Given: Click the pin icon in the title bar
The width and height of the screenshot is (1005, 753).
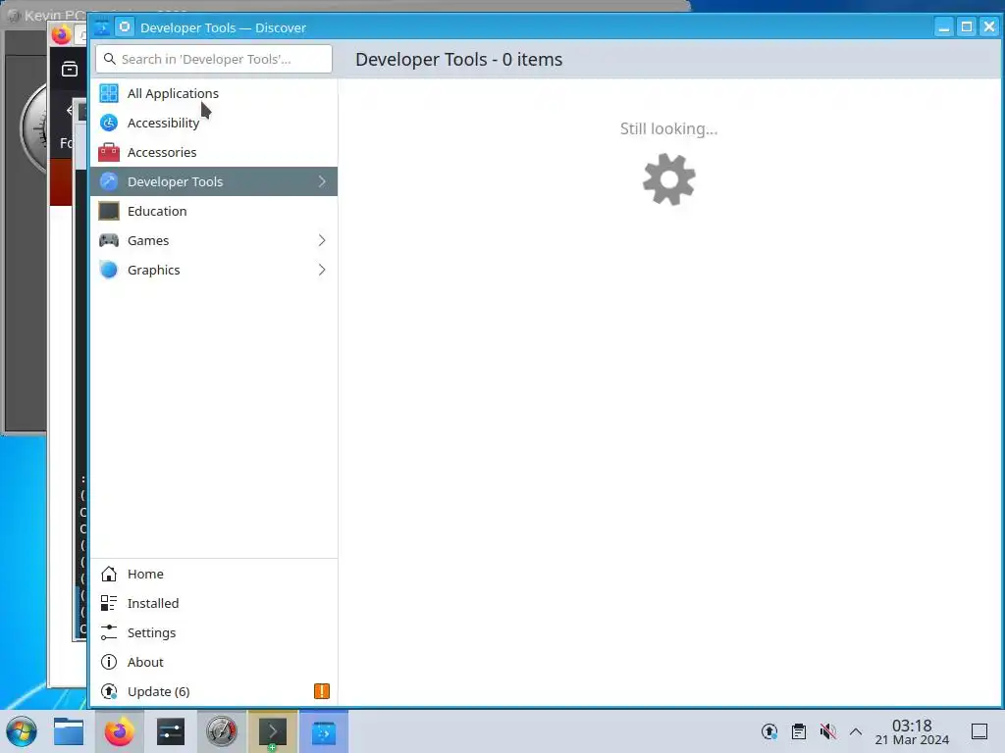Looking at the screenshot, I should (x=125, y=26).
